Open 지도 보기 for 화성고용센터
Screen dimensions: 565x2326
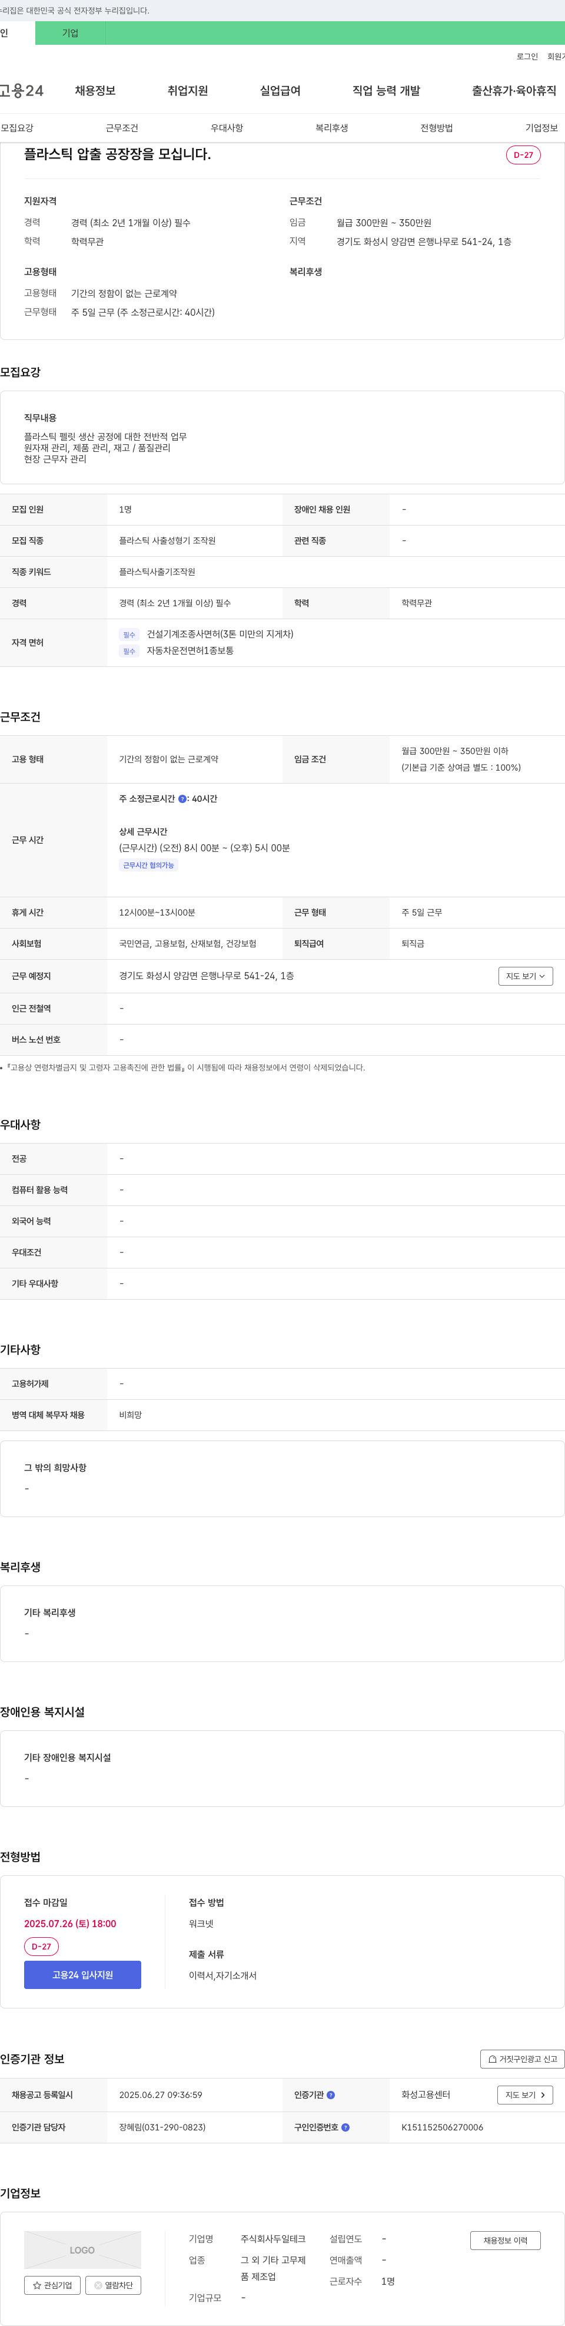524,2095
